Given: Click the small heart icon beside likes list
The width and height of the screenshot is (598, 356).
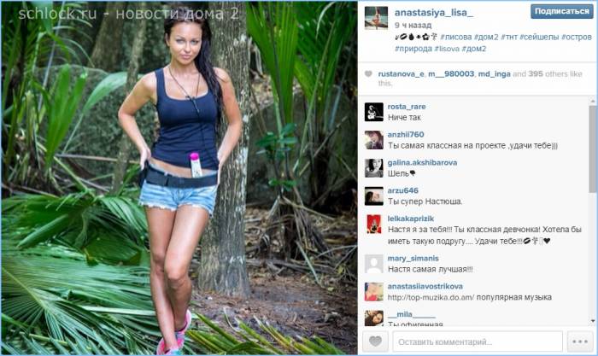Looking at the screenshot, I should click(x=368, y=74).
